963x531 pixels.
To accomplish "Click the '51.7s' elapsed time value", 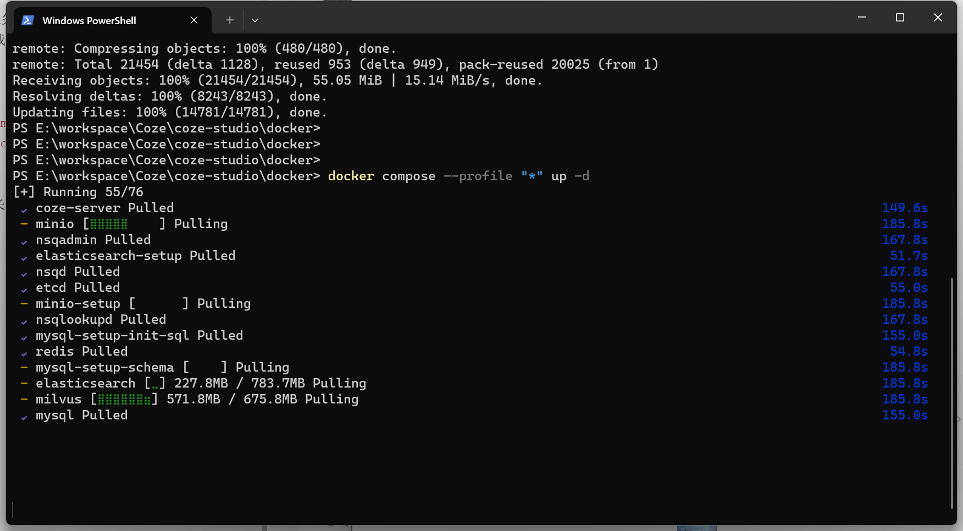I will (909, 256).
